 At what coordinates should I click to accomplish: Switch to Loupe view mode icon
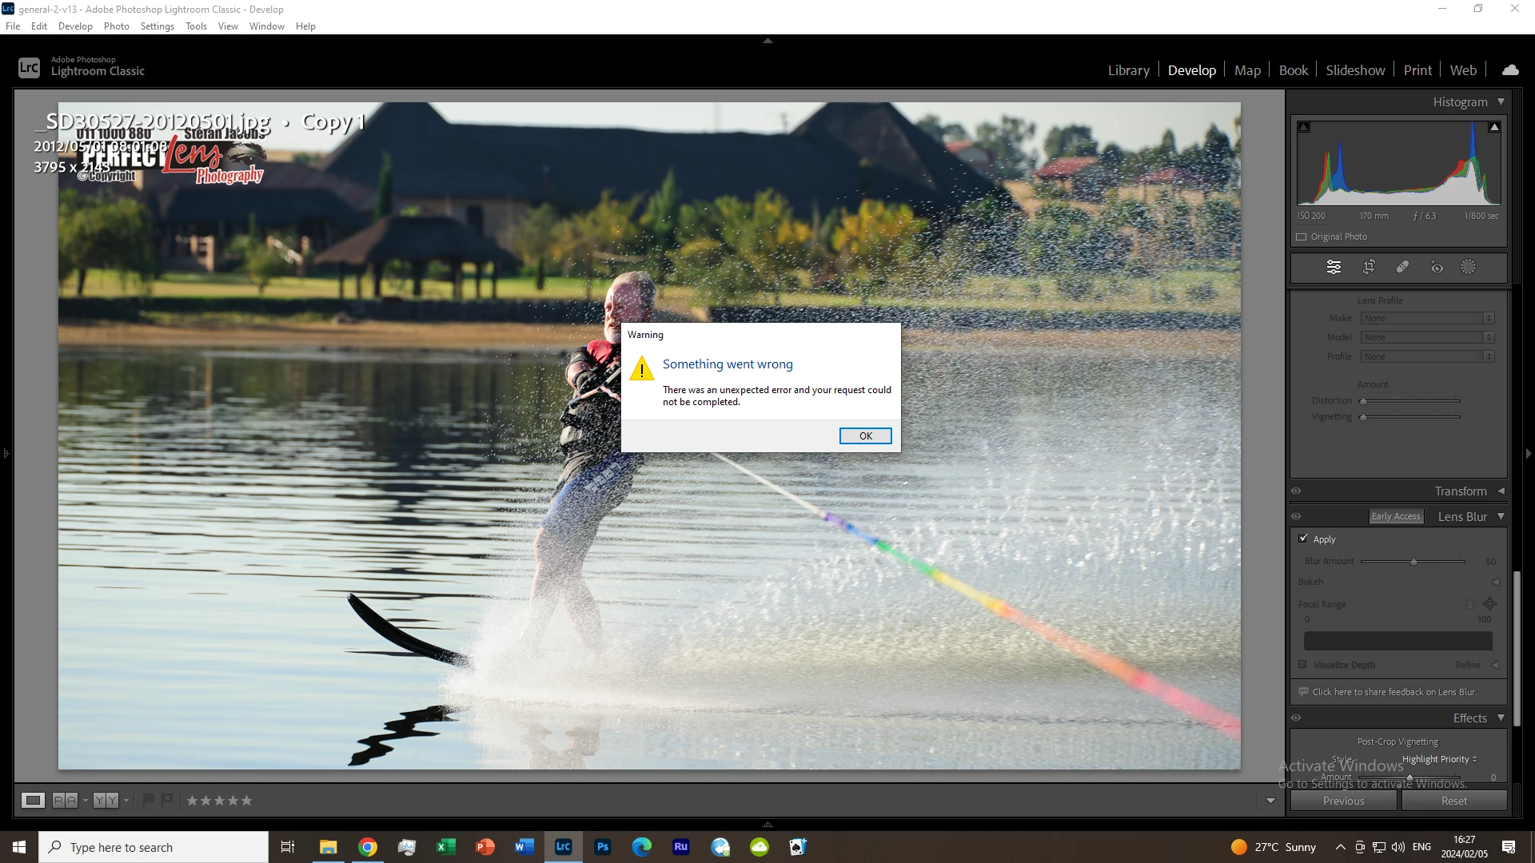coord(33,800)
